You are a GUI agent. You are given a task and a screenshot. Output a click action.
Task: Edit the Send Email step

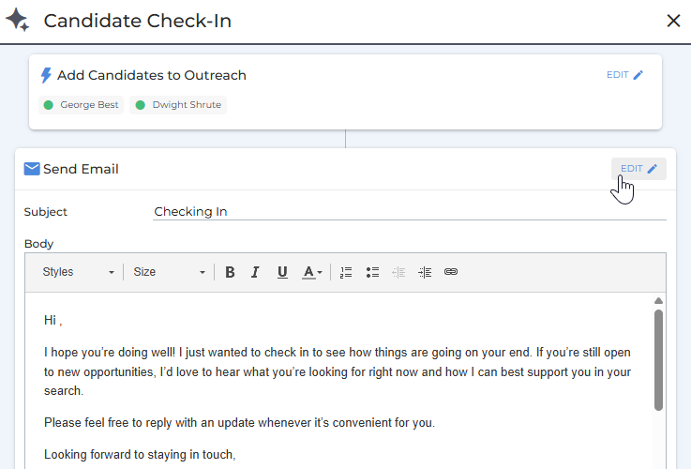[638, 169]
